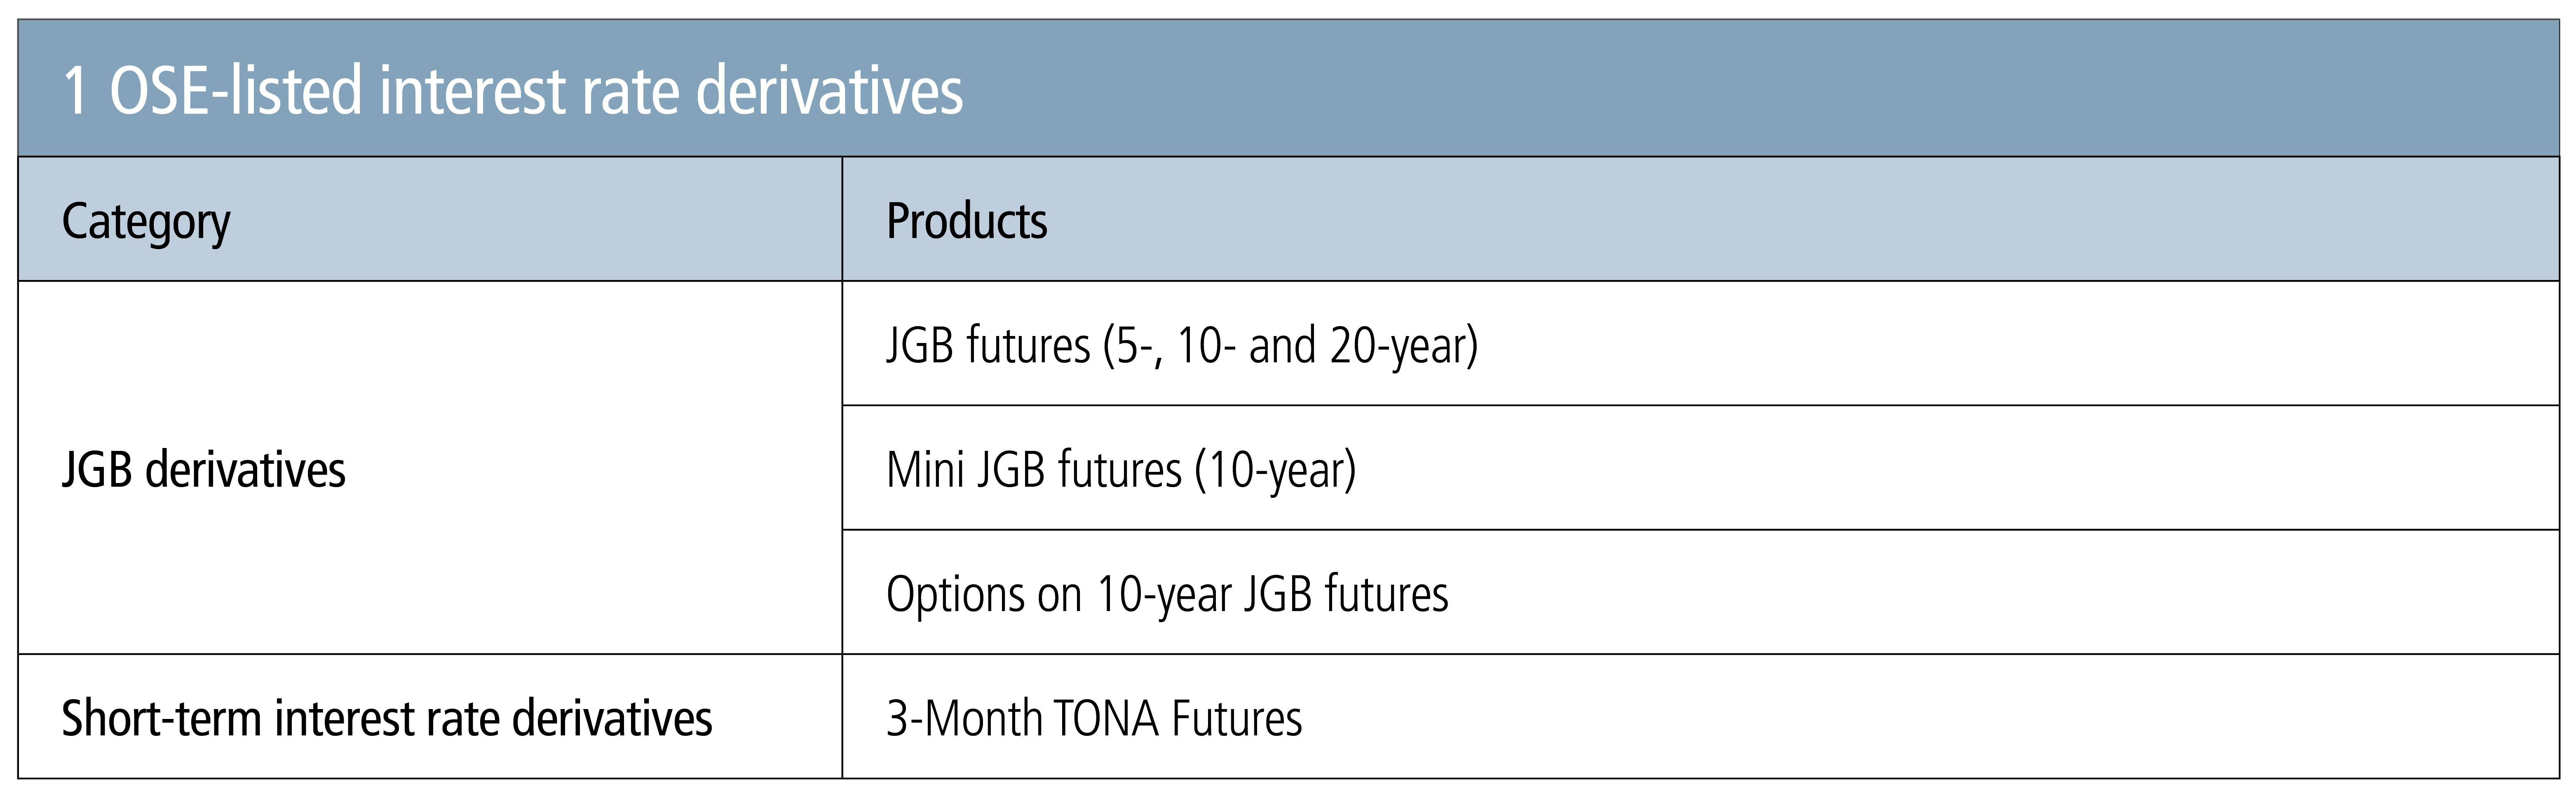Click the JGB derivatives category cell
Image resolution: width=2576 pixels, height=798 pixels.
coord(204,469)
